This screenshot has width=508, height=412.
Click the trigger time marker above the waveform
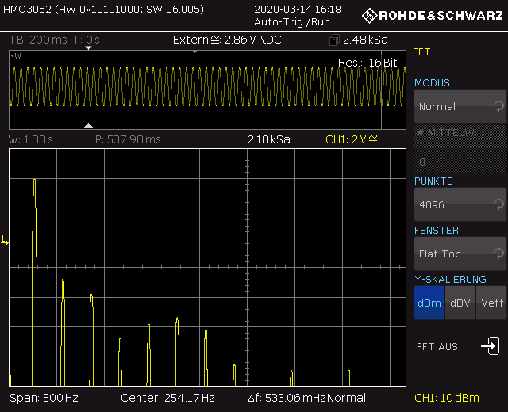coord(89,48)
